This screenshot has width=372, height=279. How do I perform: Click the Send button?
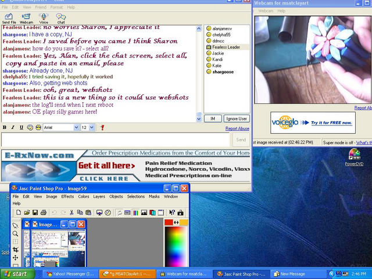point(241,139)
